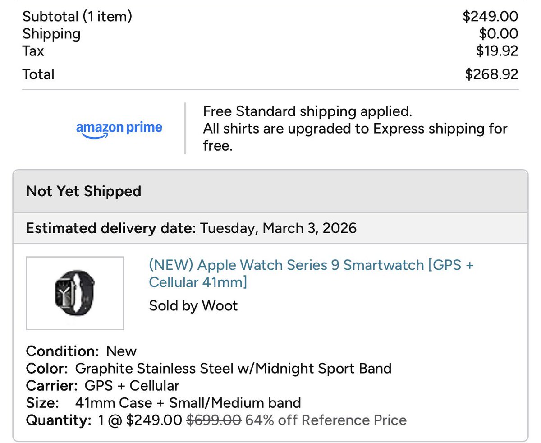
Task: Click the "Sold by Woot" seller text
Action: point(193,306)
